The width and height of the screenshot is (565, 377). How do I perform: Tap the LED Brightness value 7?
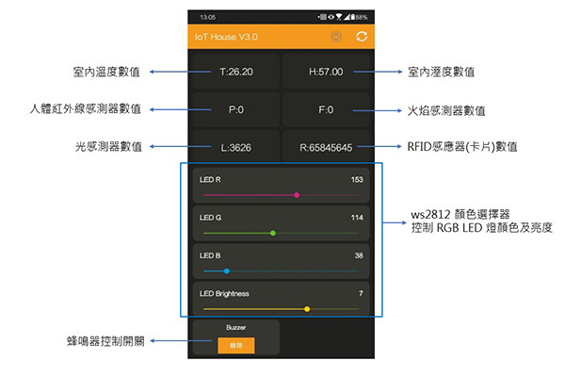point(361,293)
